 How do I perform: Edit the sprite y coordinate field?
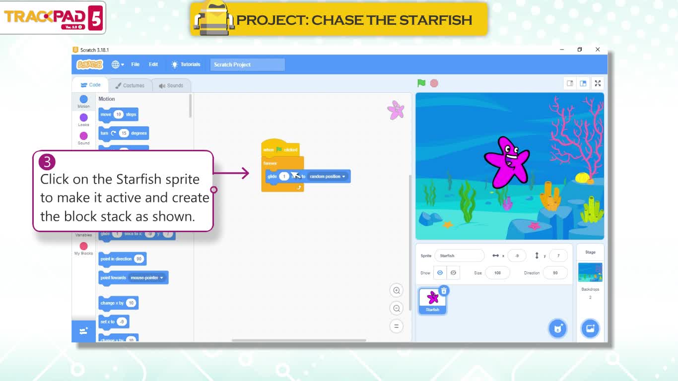(558, 255)
